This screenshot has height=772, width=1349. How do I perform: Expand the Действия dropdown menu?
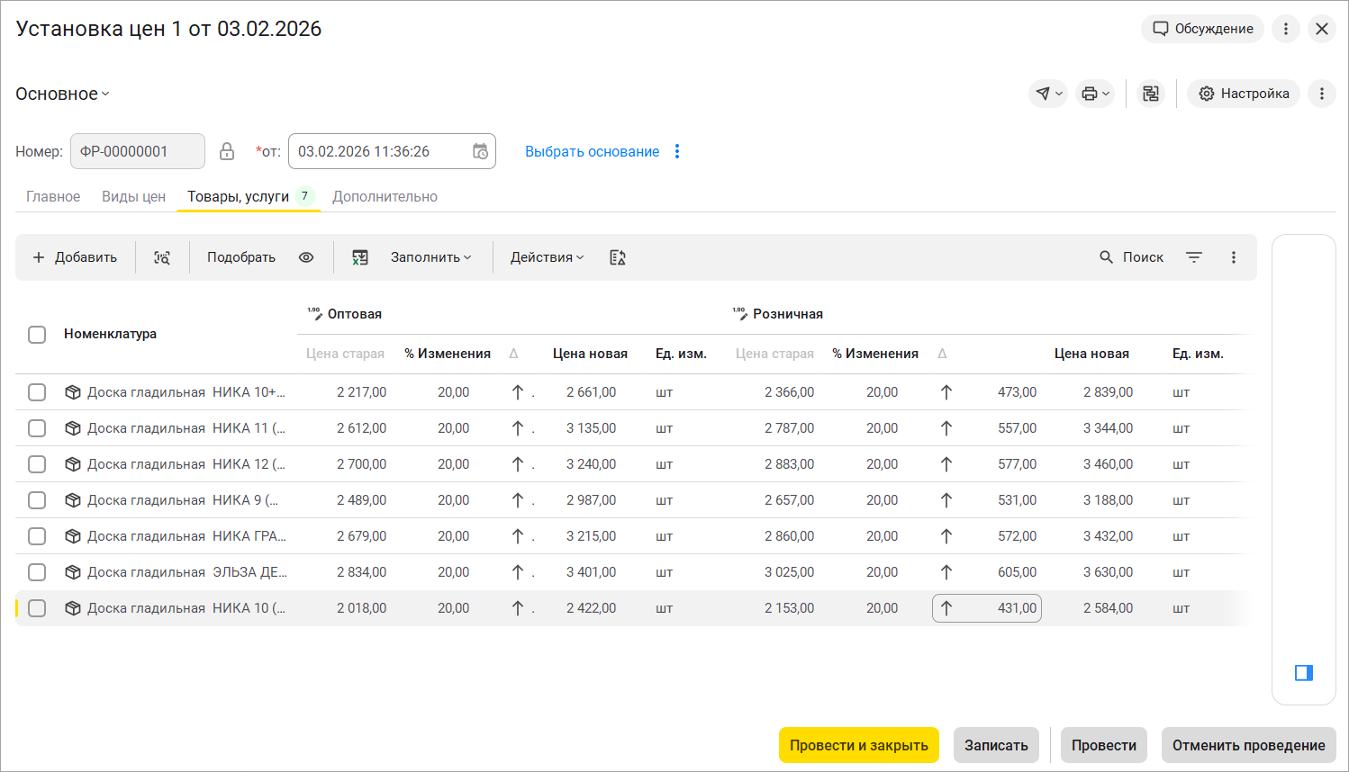[x=547, y=257]
